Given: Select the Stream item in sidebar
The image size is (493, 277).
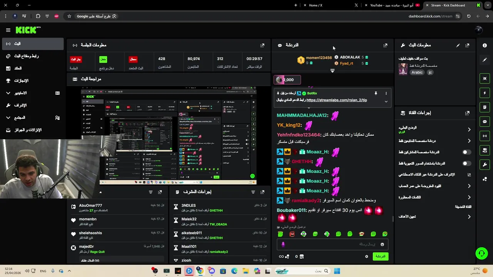Looking at the screenshot, I should pyautogui.click(x=33, y=44).
